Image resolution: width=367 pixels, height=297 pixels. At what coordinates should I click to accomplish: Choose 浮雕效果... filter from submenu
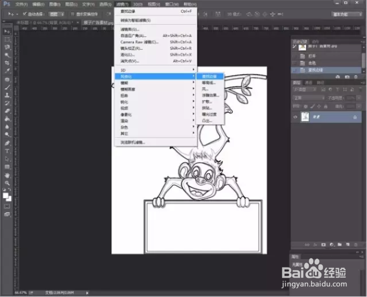(x=210, y=95)
